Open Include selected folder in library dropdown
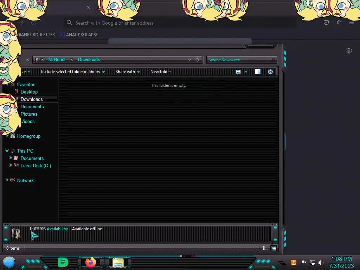This screenshot has height=270, width=360. click(73, 72)
